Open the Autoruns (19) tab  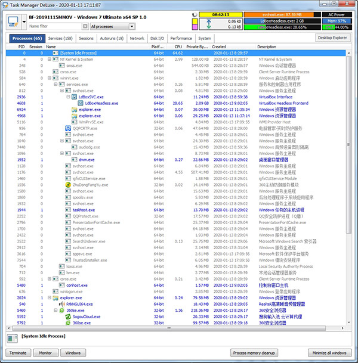pyautogui.click(x=112, y=38)
